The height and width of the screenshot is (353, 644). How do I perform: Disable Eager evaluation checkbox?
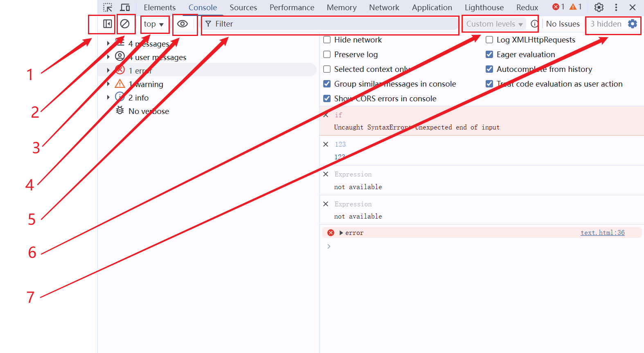coord(489,54)
